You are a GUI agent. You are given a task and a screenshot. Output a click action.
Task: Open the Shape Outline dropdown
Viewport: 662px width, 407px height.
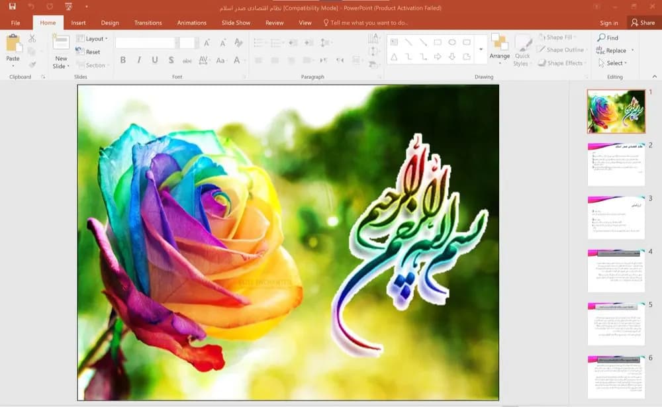[561, 50]
